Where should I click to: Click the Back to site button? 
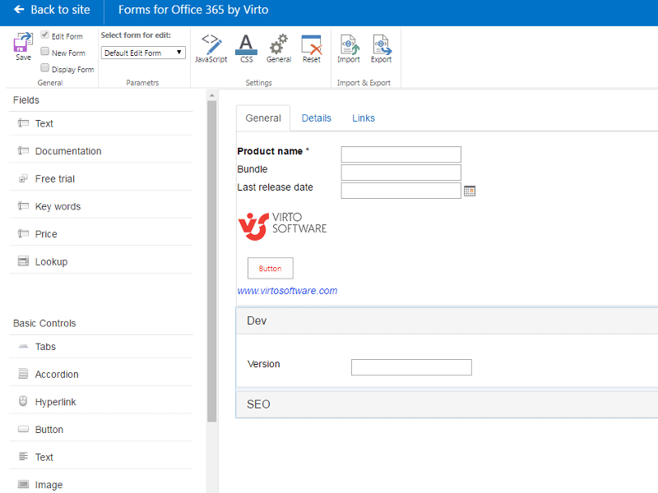[51, 10]
